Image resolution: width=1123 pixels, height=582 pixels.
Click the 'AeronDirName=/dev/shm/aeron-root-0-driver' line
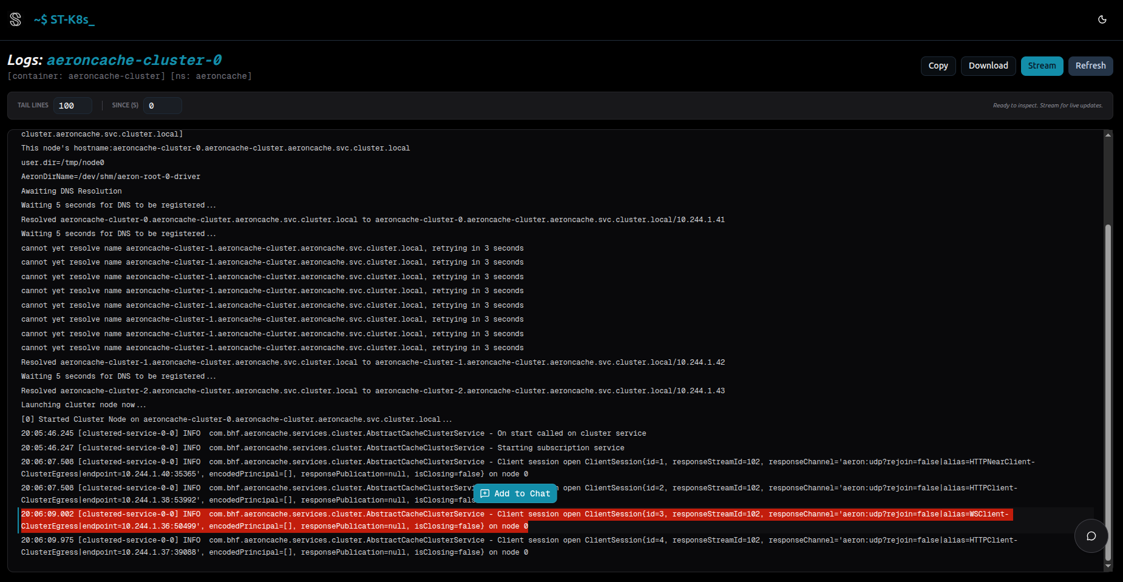click(110, 177)
